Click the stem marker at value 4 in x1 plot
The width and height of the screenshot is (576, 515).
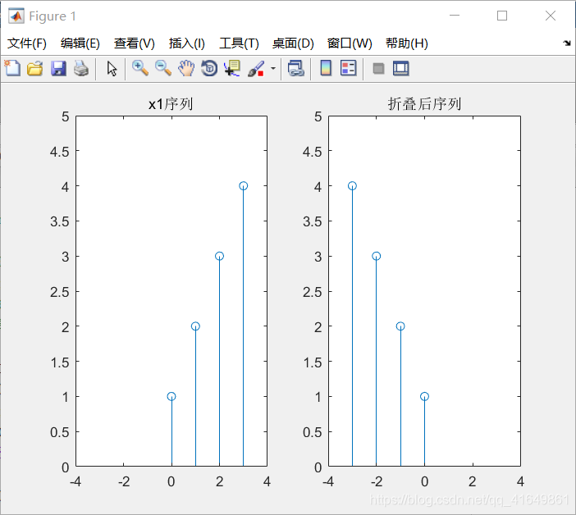(243, 185)
